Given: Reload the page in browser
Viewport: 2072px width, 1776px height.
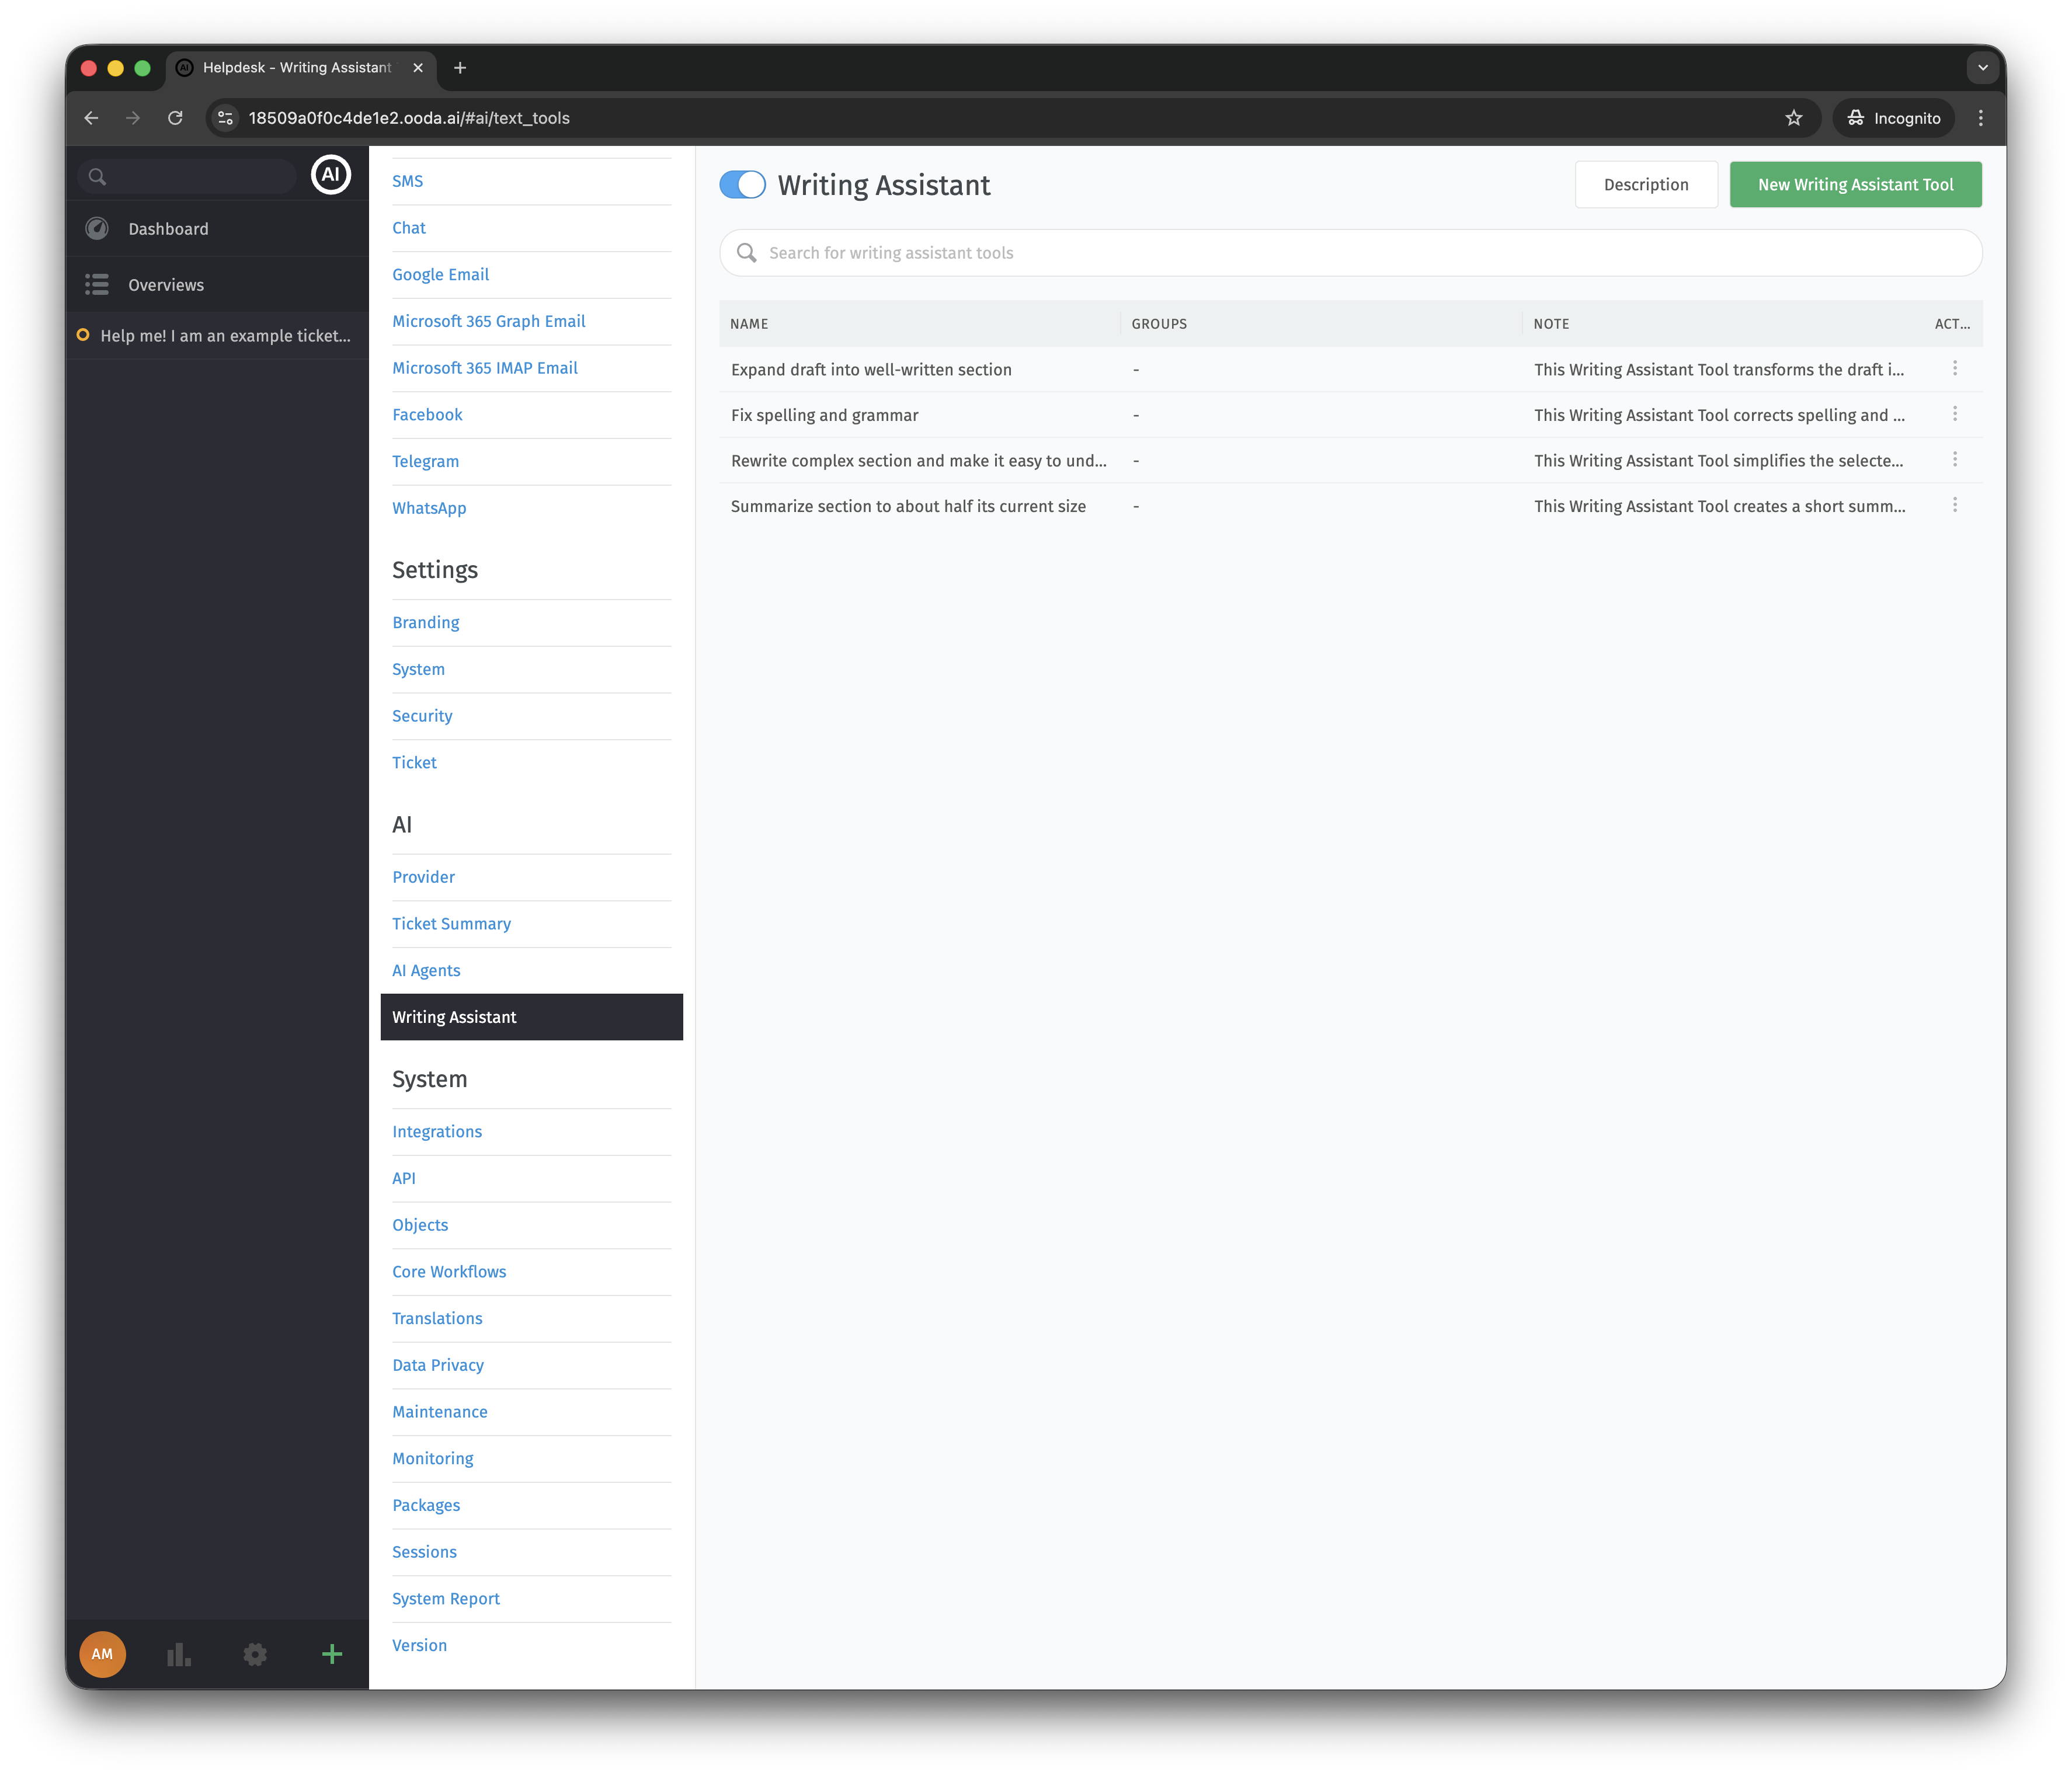Looking at the screenshot, I should (175, 118).
